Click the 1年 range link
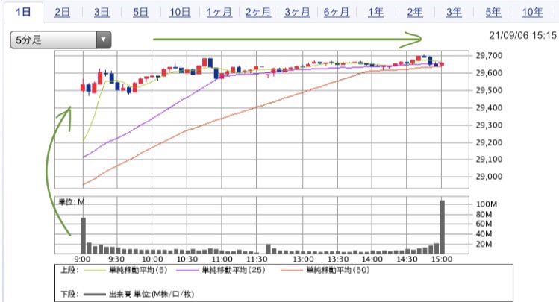This screenshot has width=559, height=302. coord(375,12)
